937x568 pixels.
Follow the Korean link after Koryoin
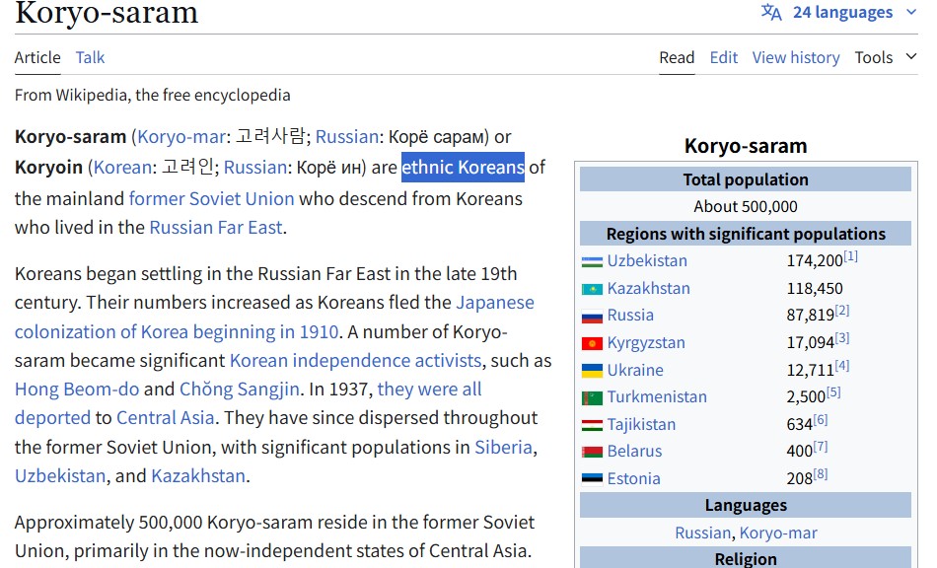(x=122, y=168)
